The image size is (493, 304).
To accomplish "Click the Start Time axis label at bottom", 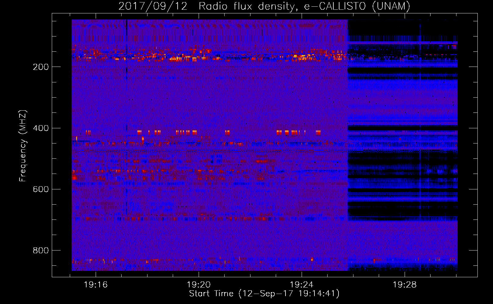I will coord(264,294).
